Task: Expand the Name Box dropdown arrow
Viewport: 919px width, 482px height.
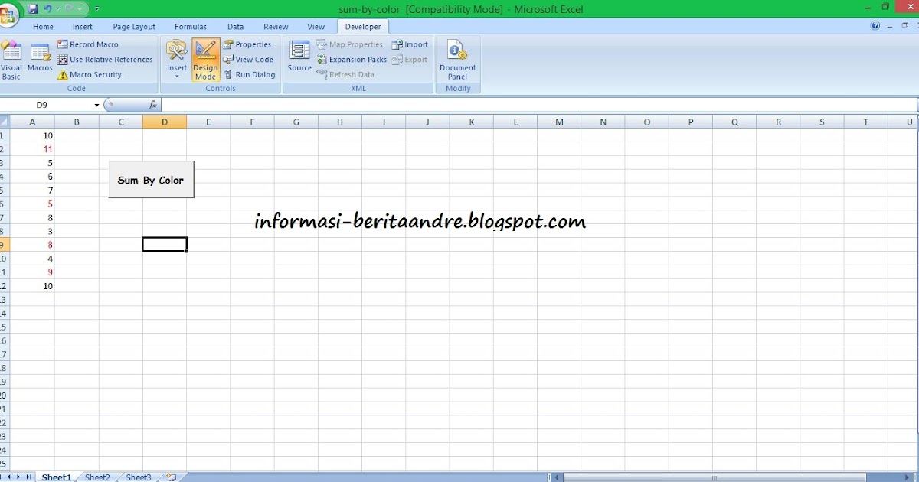Action: pos(96,105)
